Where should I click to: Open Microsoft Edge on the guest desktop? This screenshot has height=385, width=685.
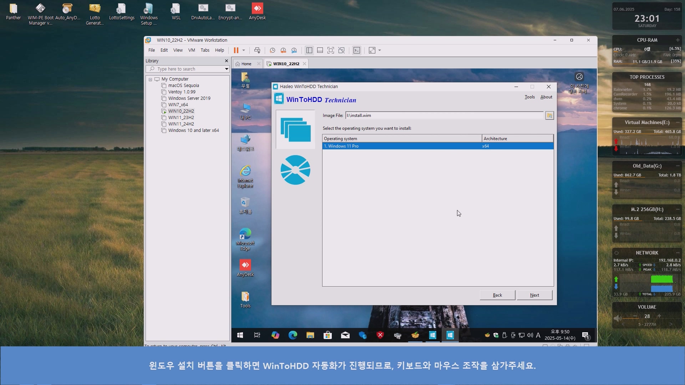(x=245, y=239)
